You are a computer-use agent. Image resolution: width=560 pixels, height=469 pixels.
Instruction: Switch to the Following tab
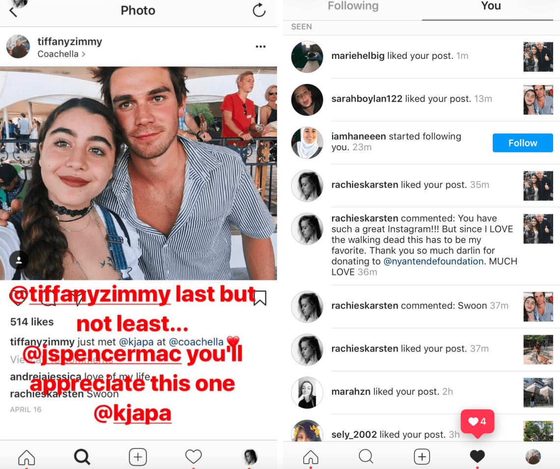353,6
